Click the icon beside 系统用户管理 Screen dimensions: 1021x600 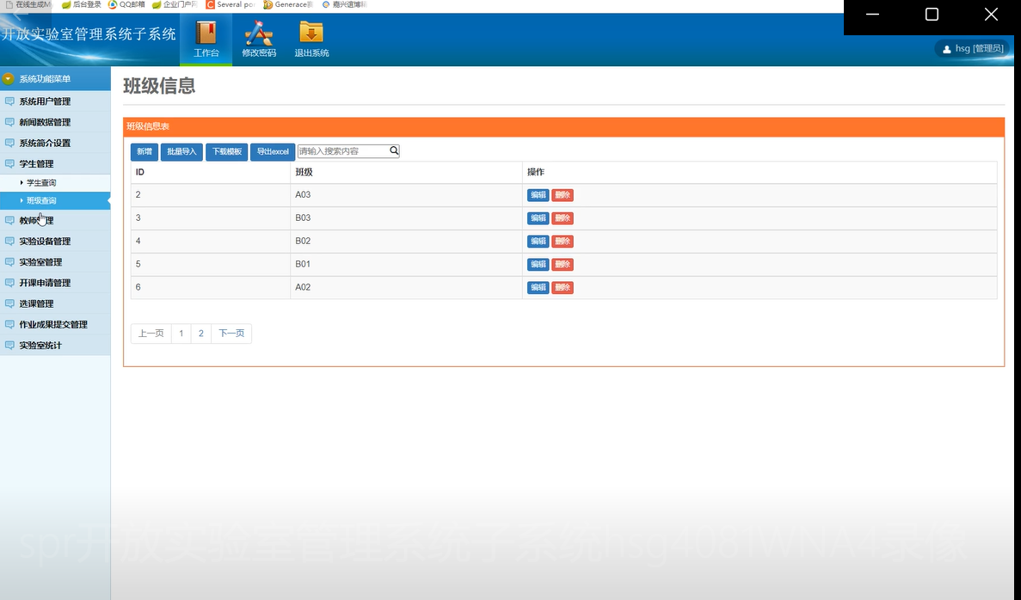(x=9, y=101)
